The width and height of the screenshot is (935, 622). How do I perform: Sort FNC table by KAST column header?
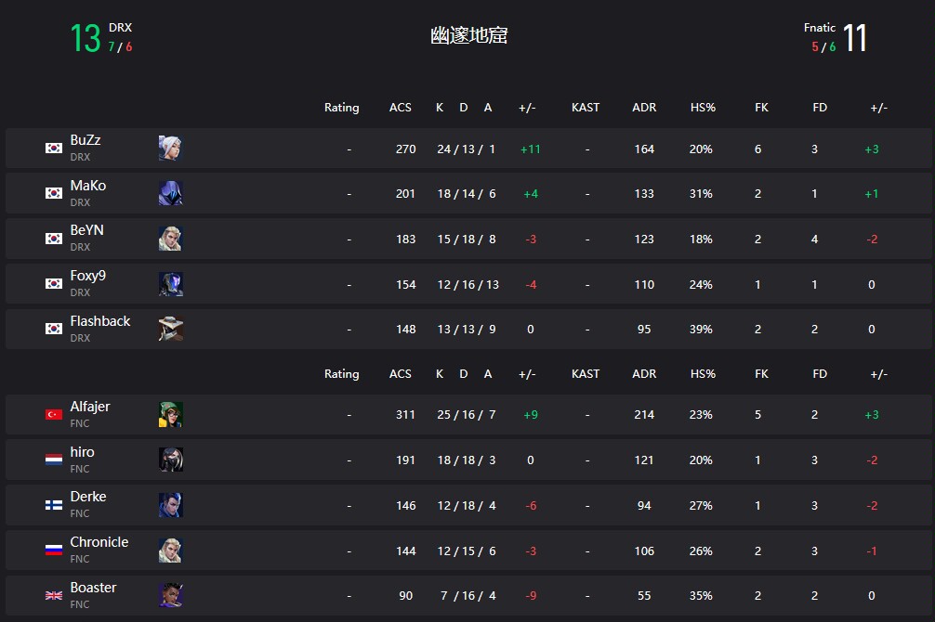point(586,374)
